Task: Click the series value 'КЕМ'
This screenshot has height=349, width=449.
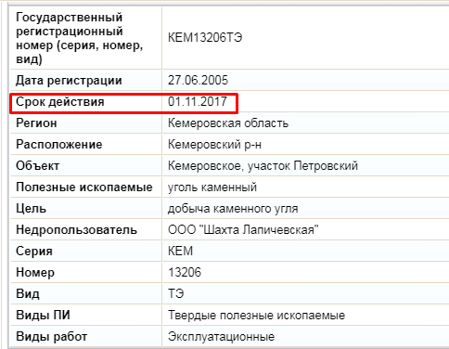Action: click(x=180, y=251)
